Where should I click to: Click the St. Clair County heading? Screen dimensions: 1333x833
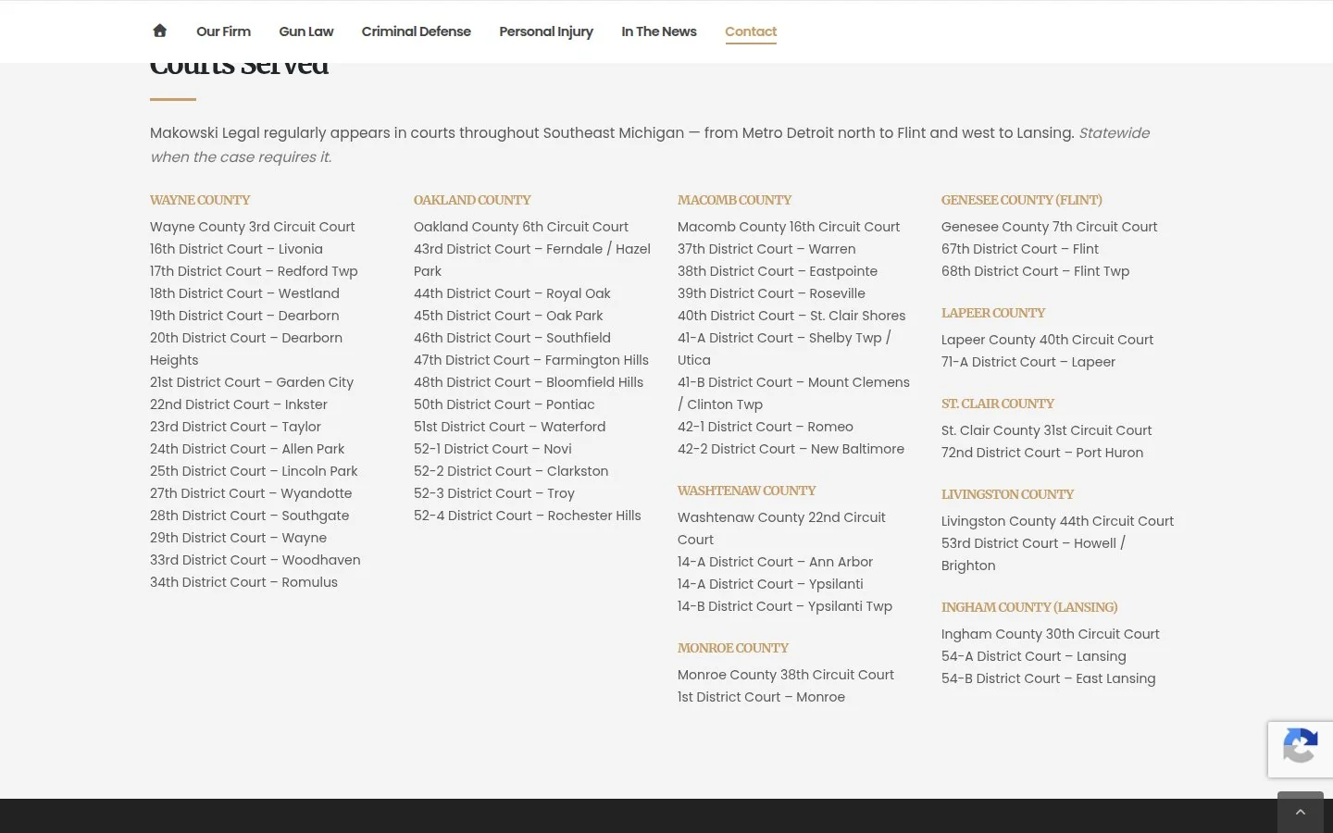(998, 404)
